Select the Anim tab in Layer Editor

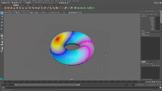point(153,62)
